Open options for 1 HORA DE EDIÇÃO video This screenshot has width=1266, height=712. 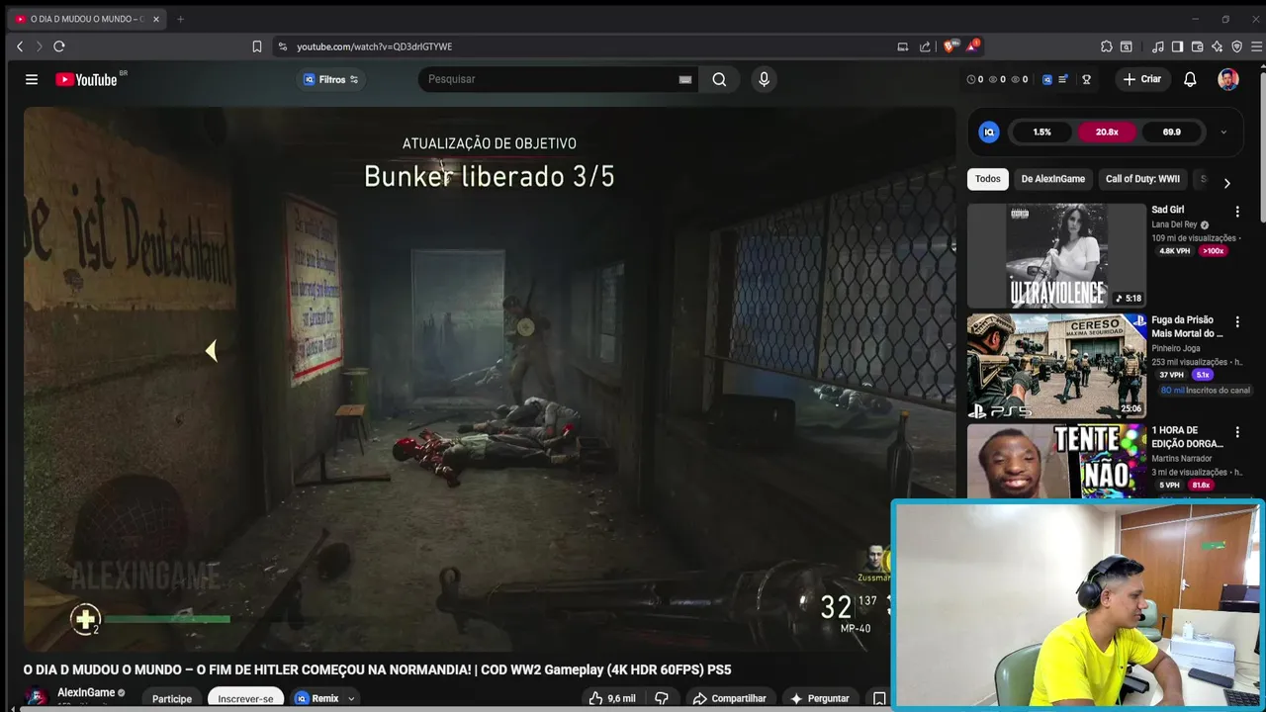(x=1237, y=432)
